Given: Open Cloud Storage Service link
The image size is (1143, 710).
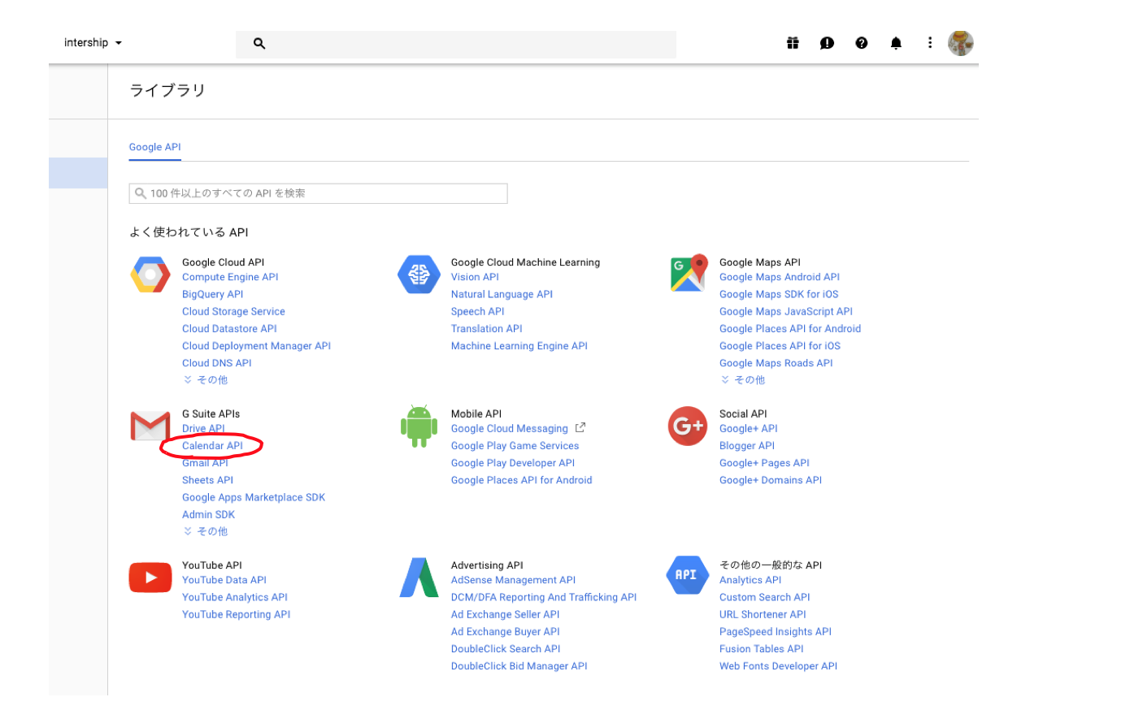Looking at the screenshot, I should coord(233,311).
